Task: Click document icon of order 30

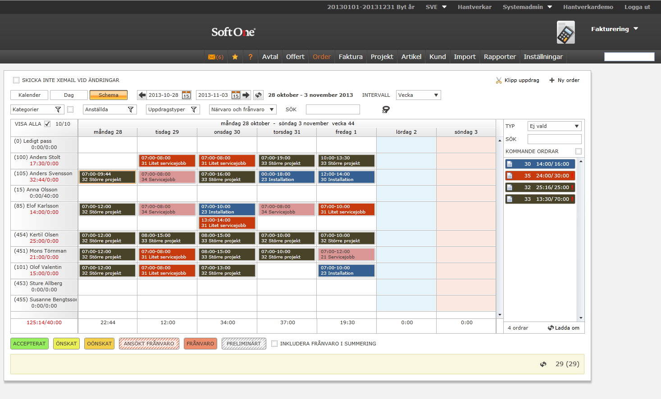Action: pyautogui.click(x=510, y=164)
